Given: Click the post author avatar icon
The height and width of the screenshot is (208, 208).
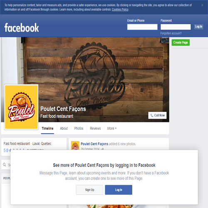Looking at the screenshot, I should (x=75, y=145).
